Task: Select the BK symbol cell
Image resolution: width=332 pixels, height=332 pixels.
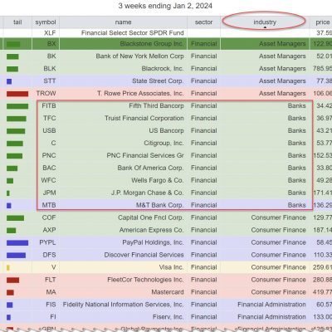Action: (x=51, y=56)
